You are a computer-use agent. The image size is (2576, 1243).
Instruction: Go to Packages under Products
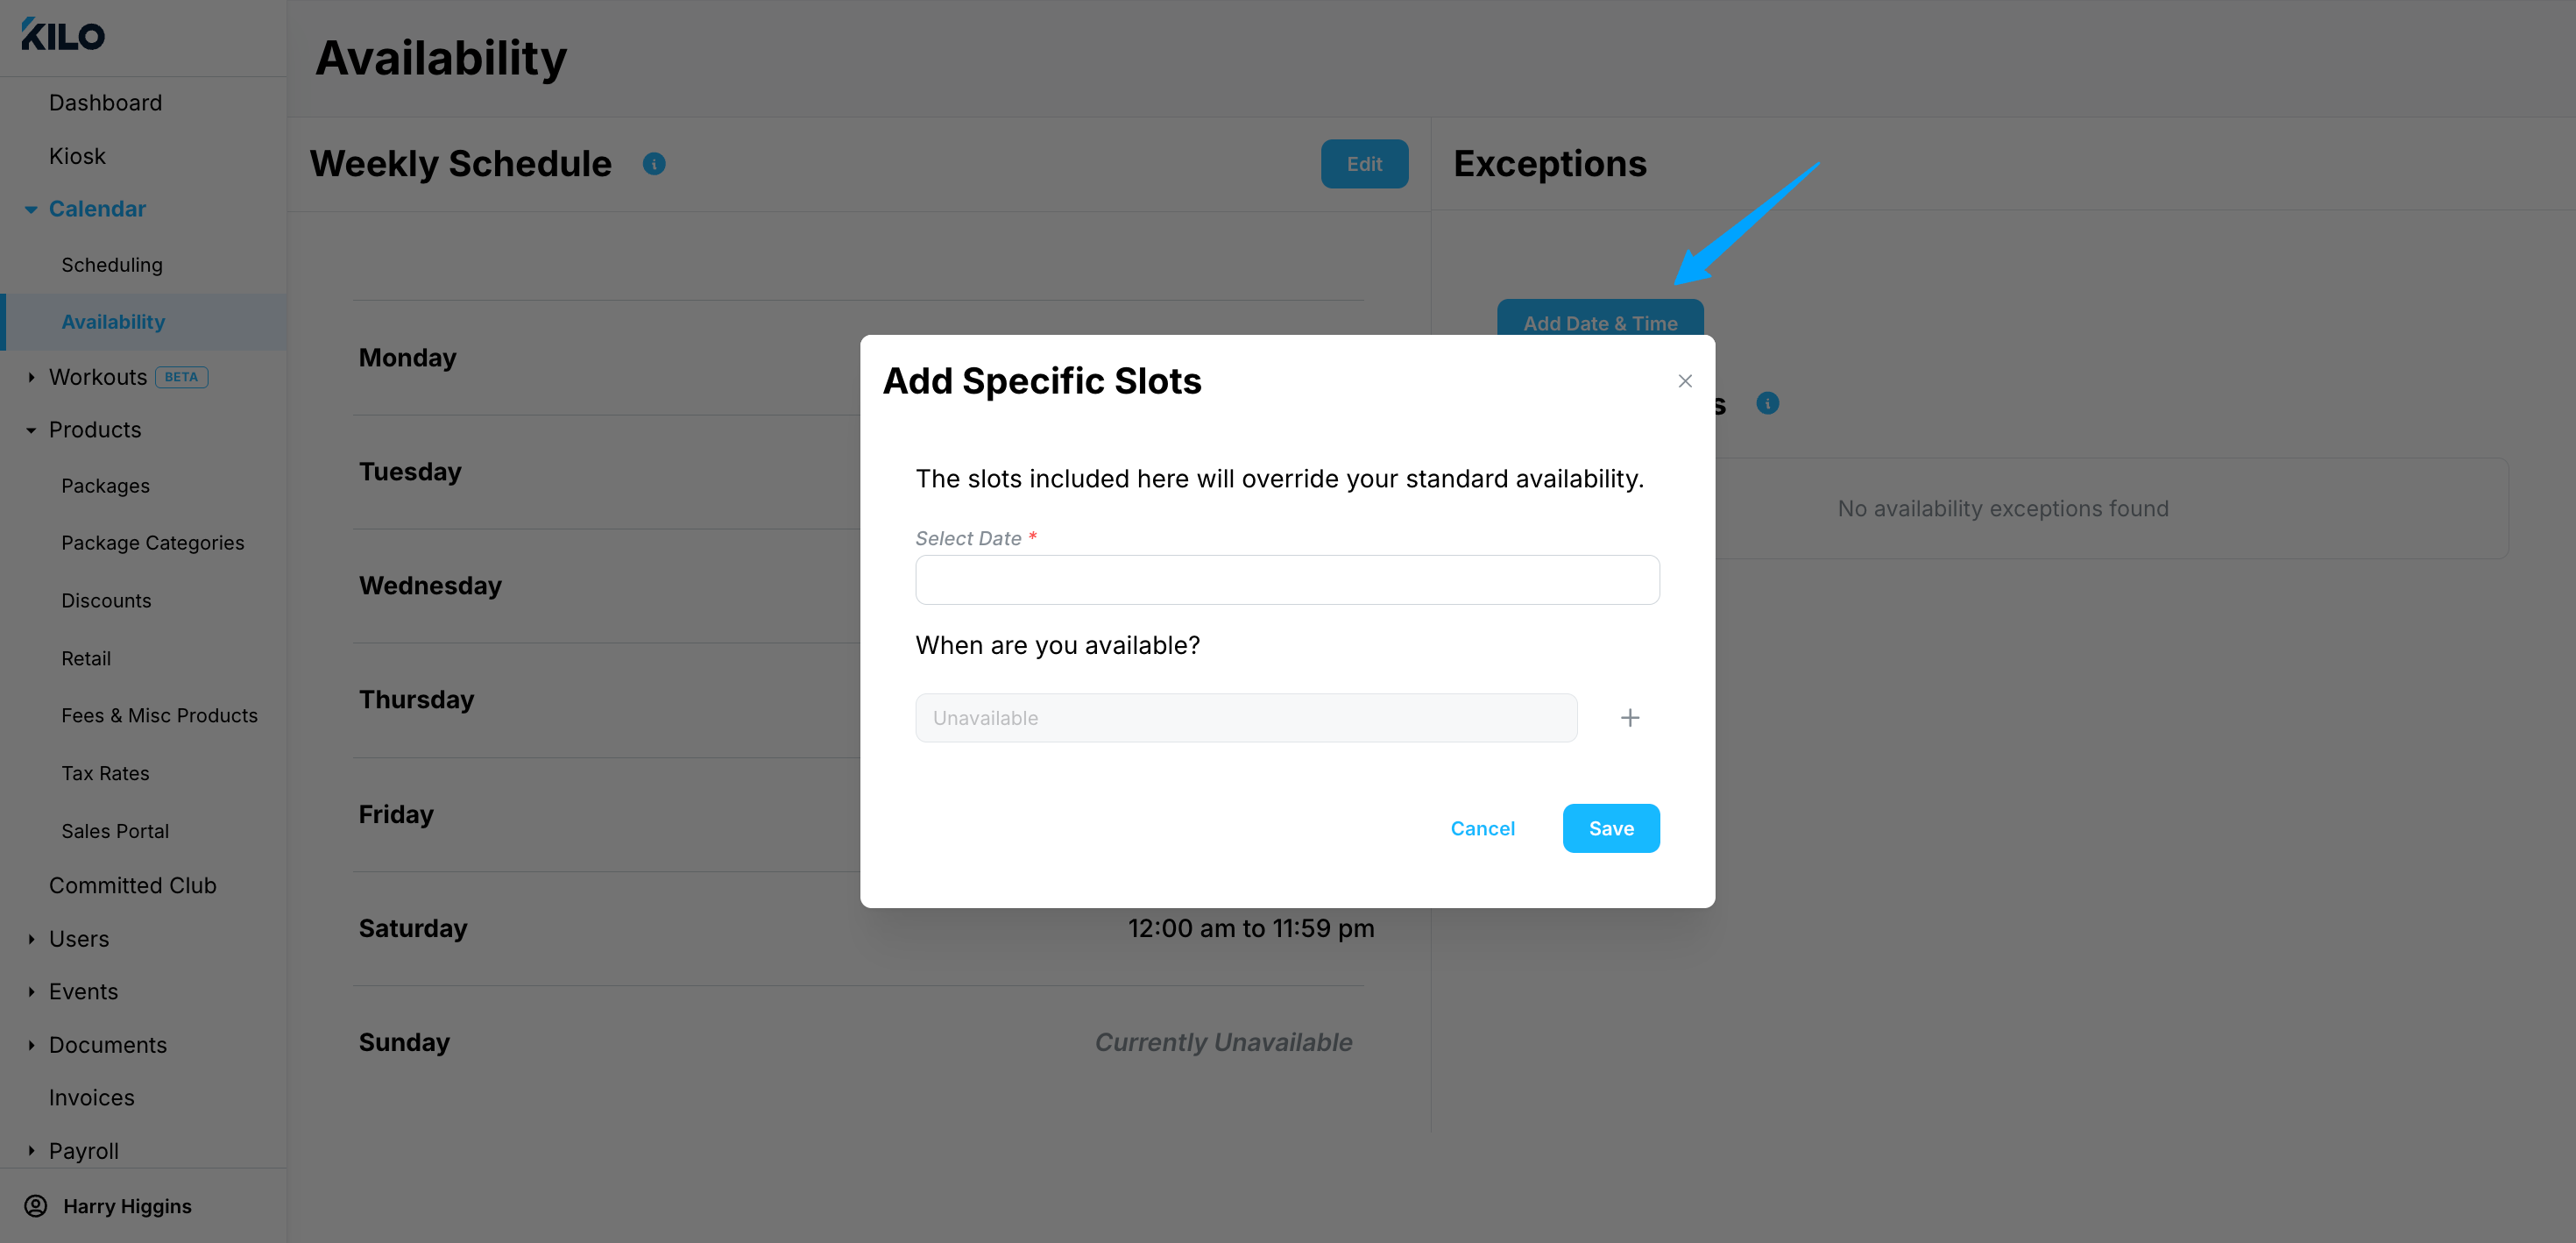coord(105,486)
